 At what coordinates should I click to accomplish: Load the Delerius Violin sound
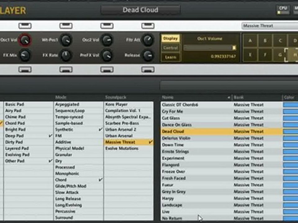(x=222, y=138)
